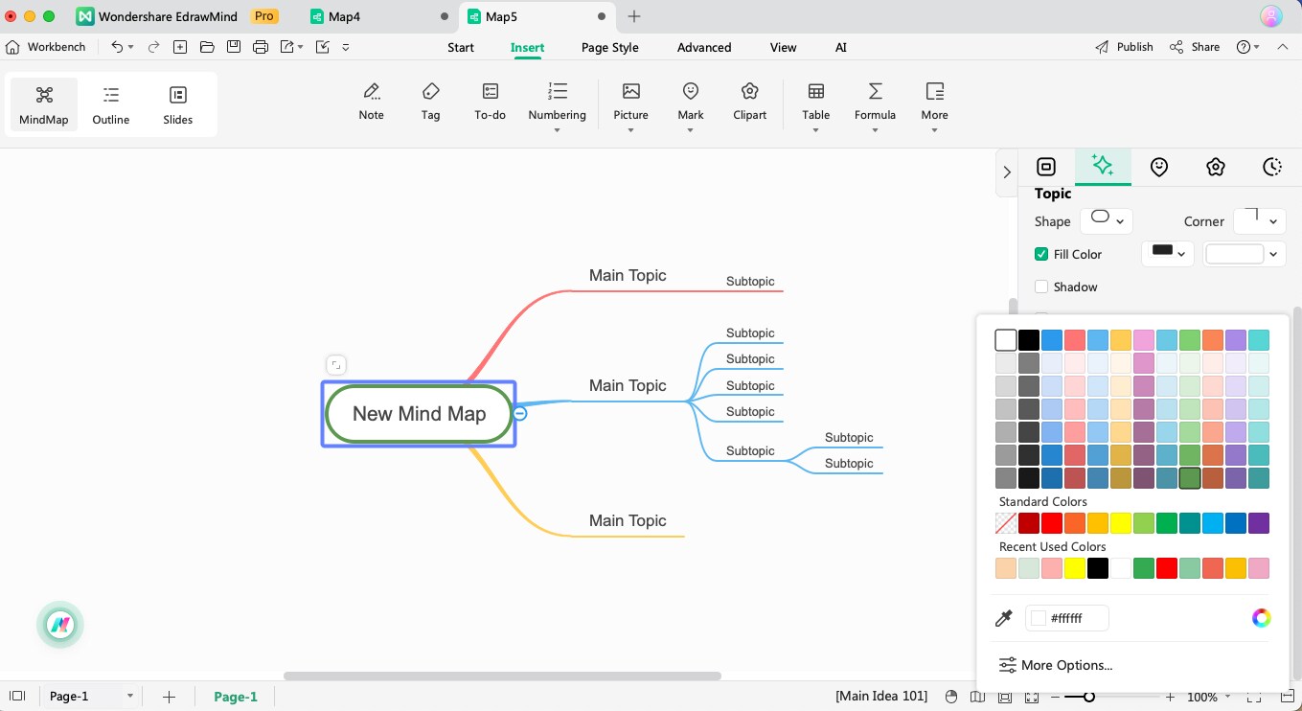Click the hex color input field
This screenshot has width=1302, height=711.
(x=1067, y=618)
